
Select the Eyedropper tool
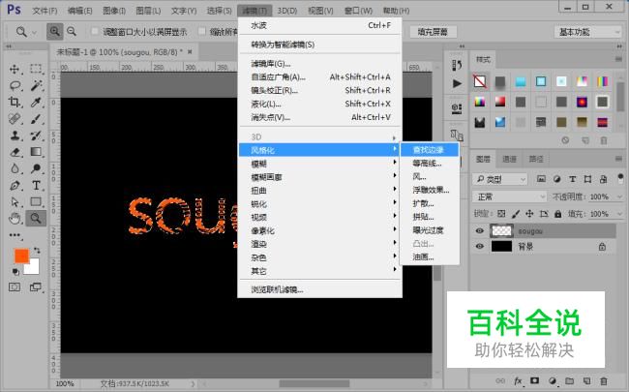click(x=36, y=103)
